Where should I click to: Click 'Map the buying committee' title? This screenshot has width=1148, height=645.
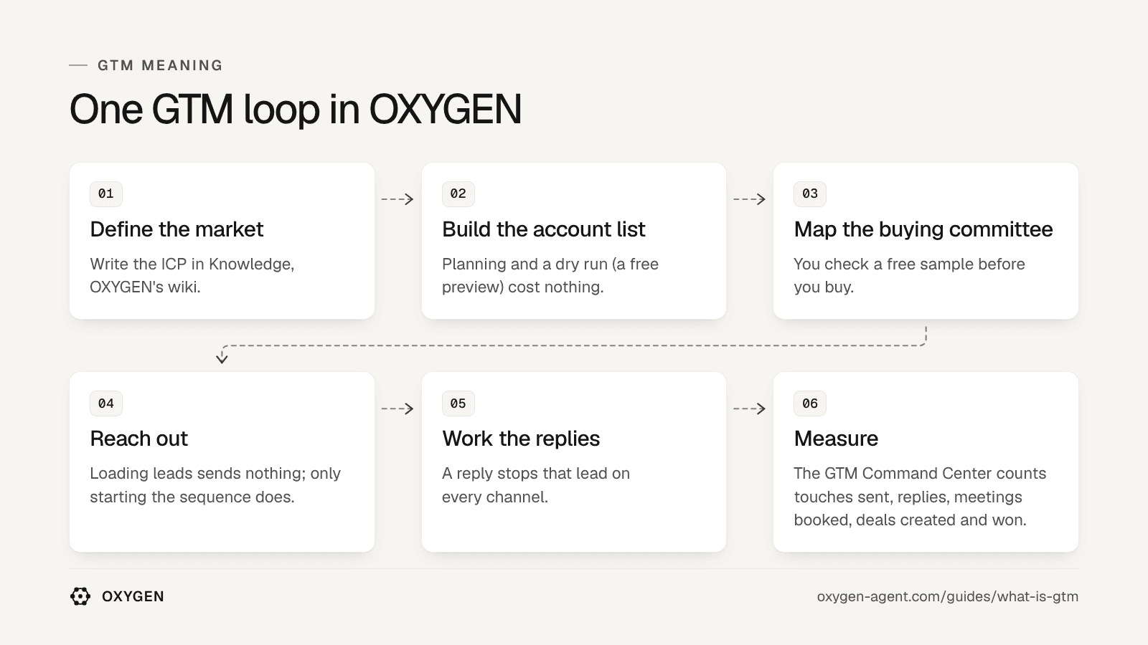coord(923,229)
